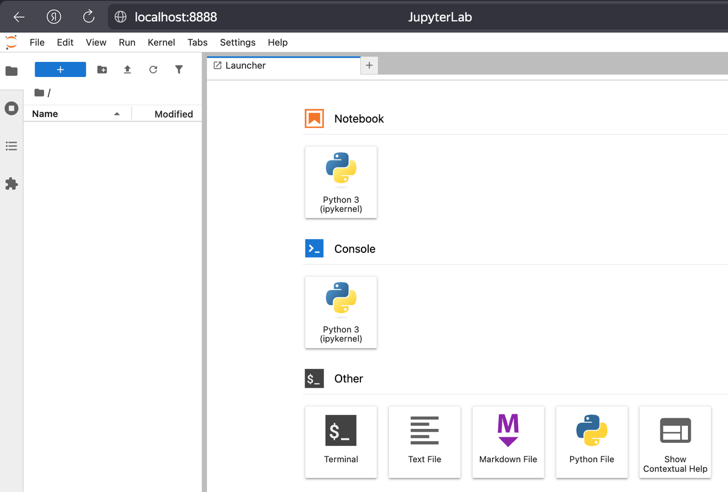Open the Extension Manager puzzle icon

pos(12,184)
